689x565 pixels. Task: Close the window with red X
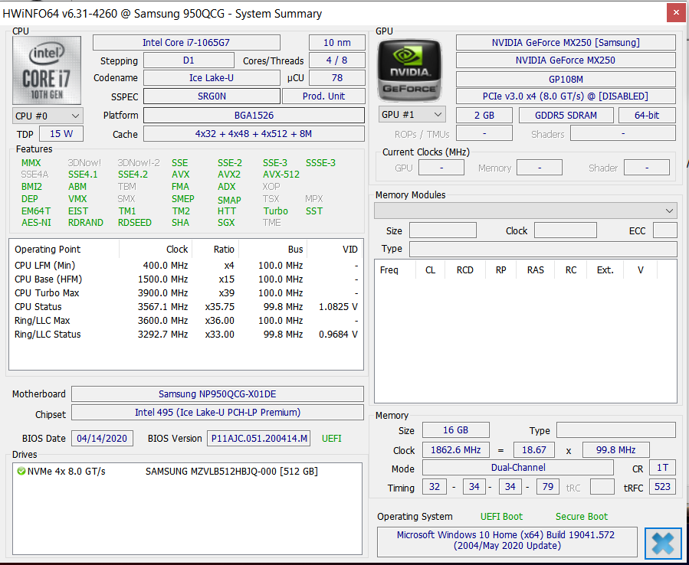tap(676, 14)
